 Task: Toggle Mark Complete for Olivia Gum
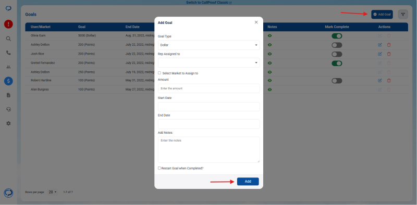tap(337, 36)
